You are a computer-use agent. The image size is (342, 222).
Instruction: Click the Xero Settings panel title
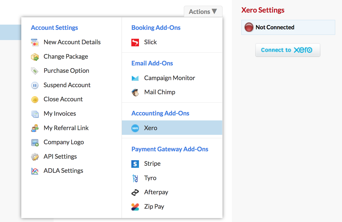point(263,10)
